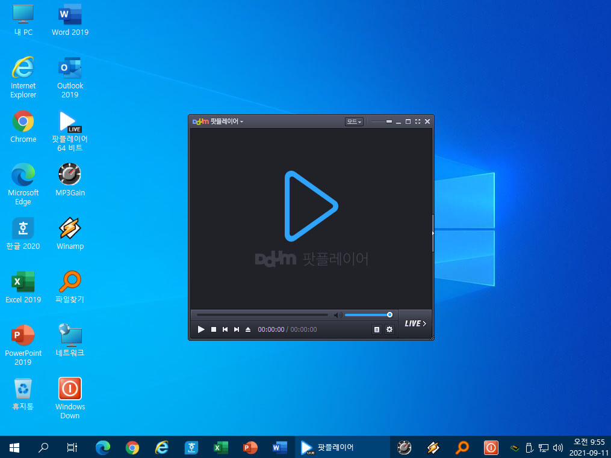Mute the sound with the speaker icon
Viewport: 611px width, 458px height.
tap(338, 315)
